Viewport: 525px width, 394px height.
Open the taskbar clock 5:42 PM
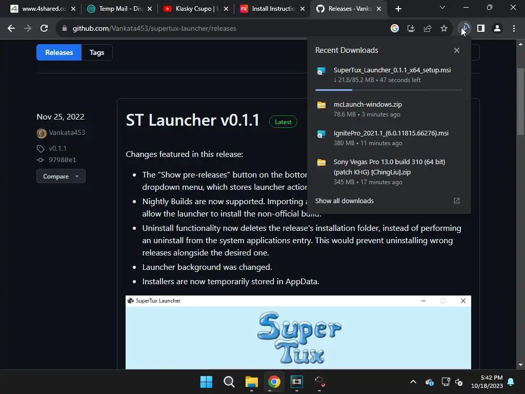(487, 382)
